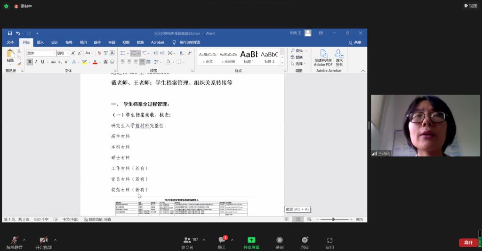Screen dimensions: 482x251
Task: Toggle the Zoom recording (录制) button
Action: point(280,243)
